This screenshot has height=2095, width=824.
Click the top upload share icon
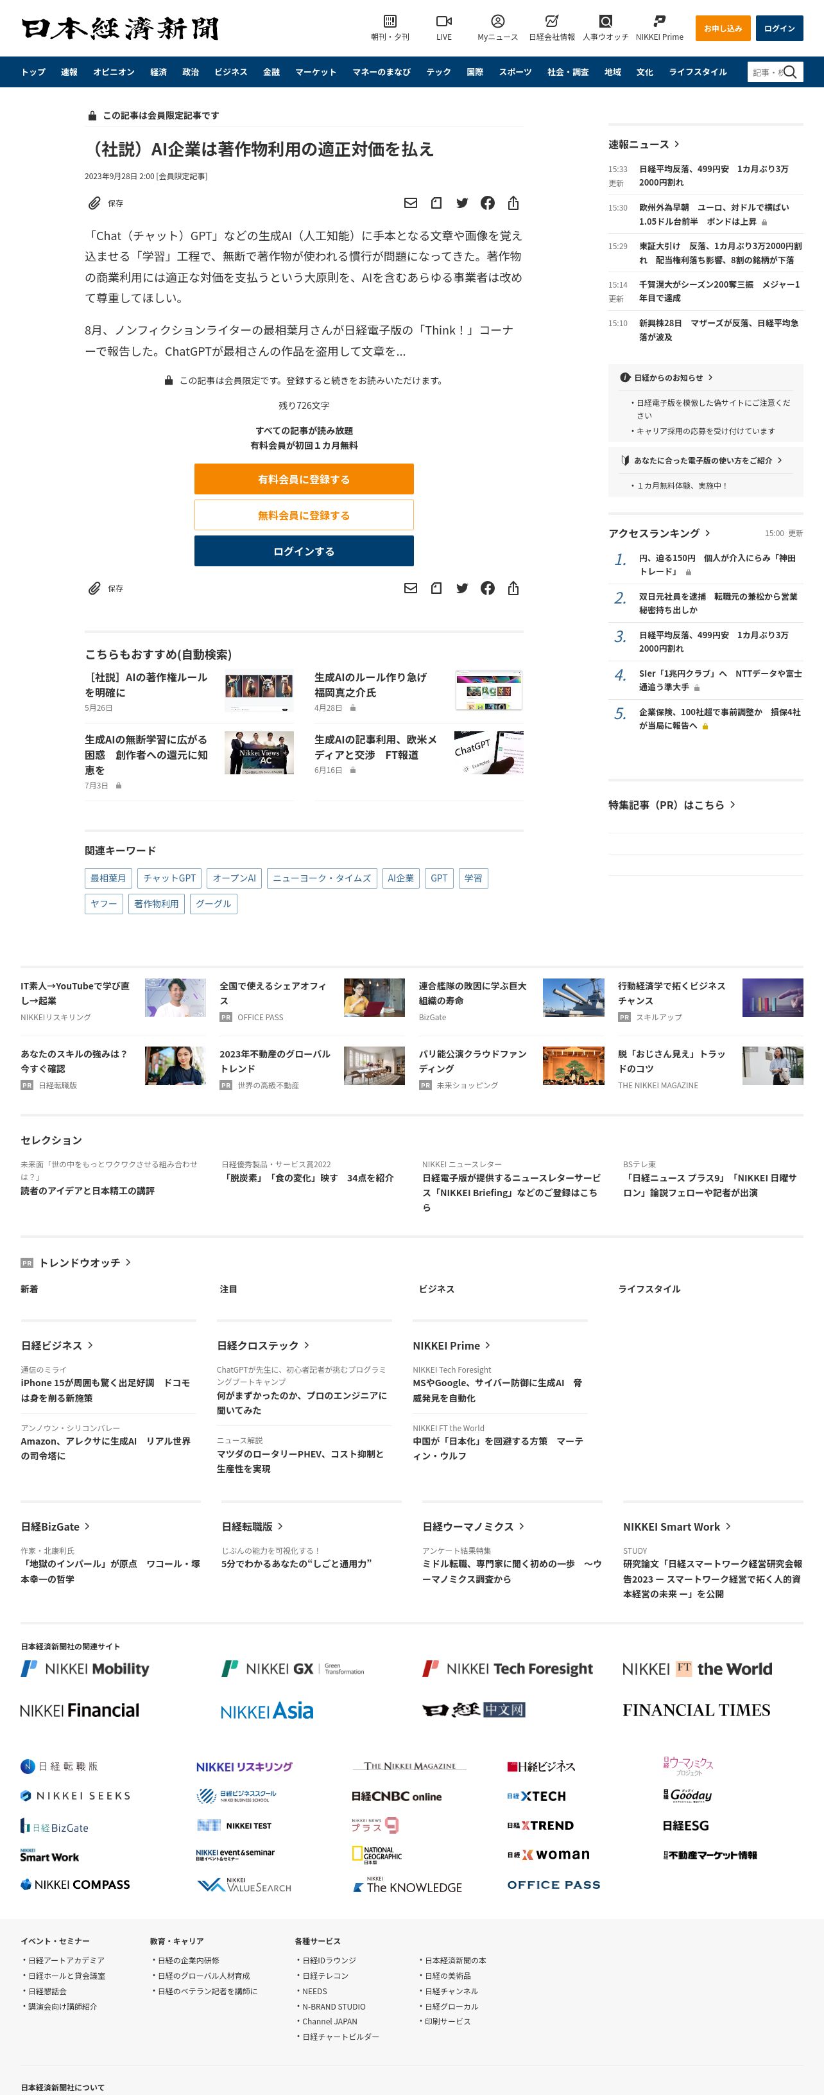pos(513,204)
